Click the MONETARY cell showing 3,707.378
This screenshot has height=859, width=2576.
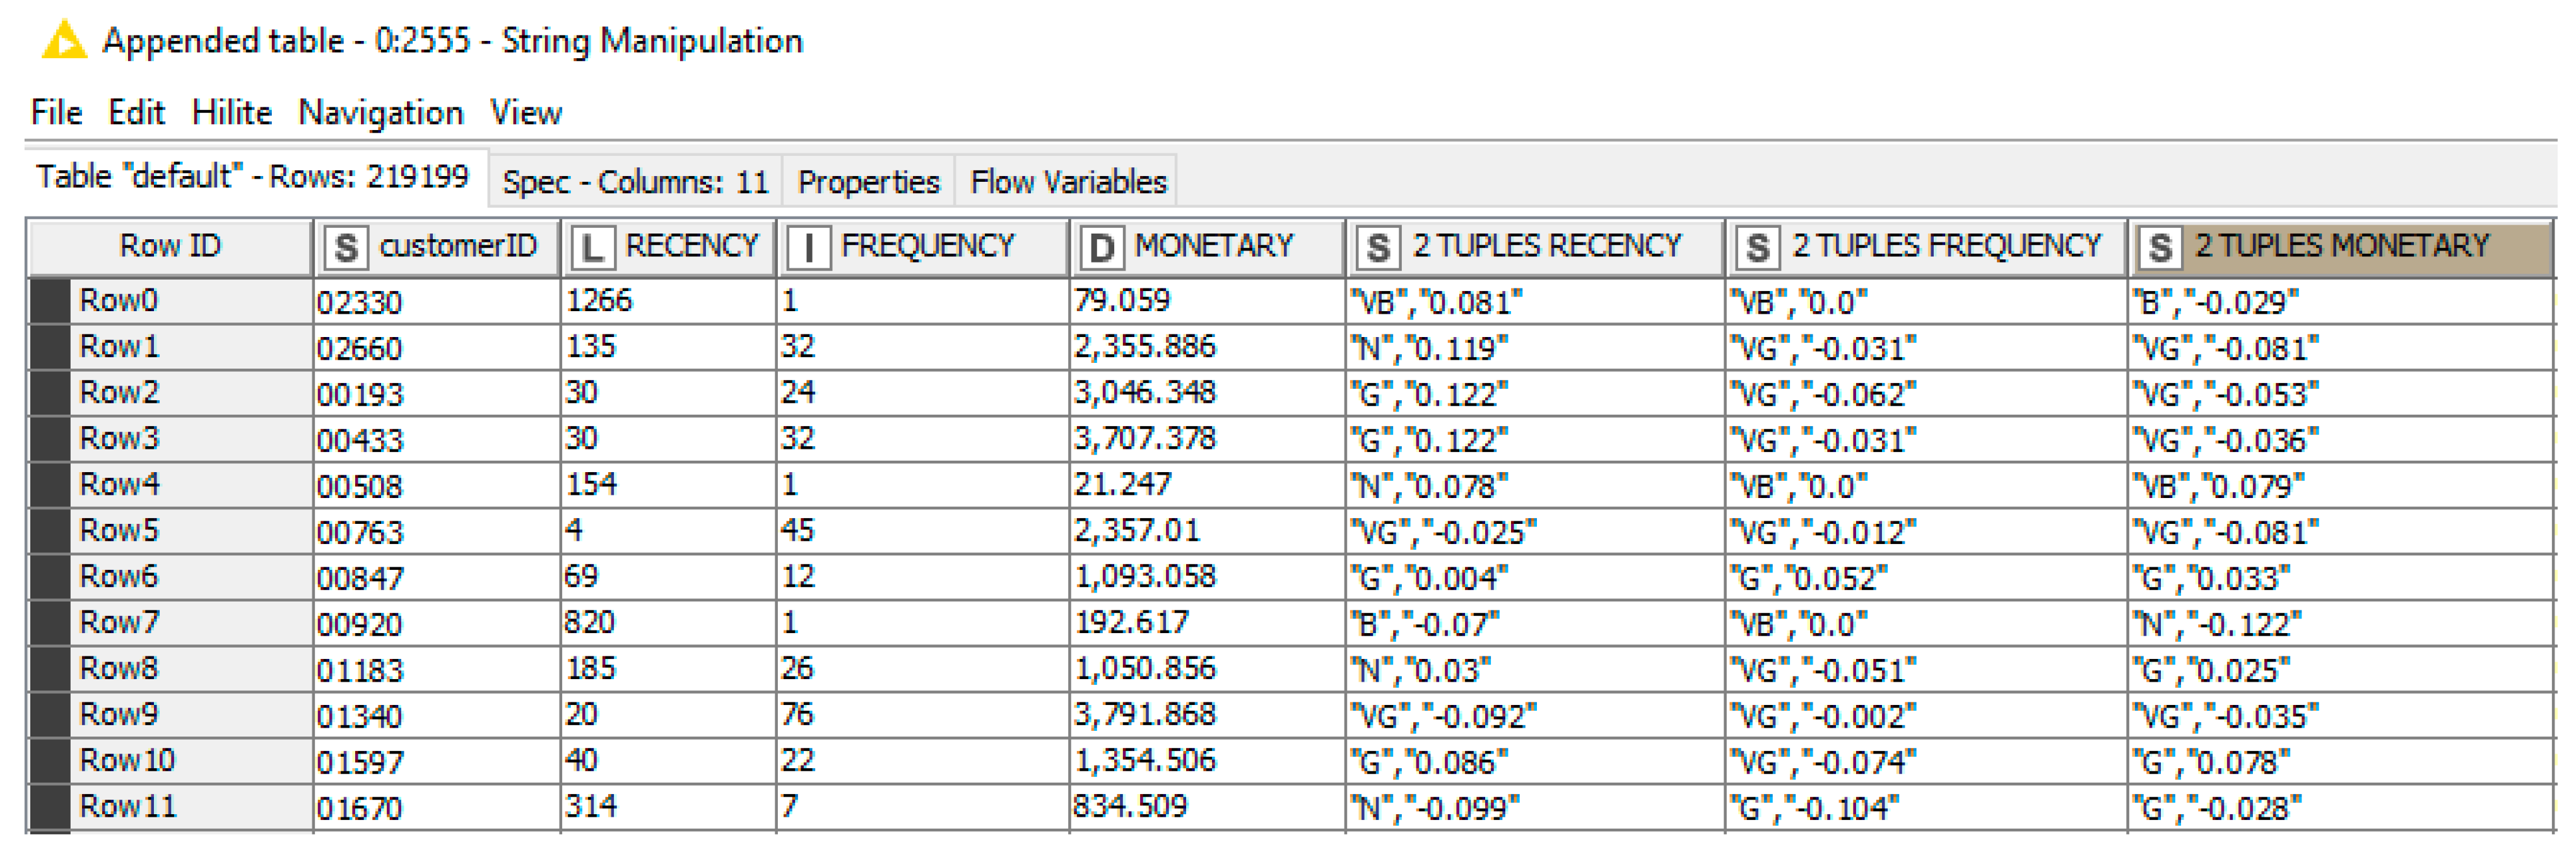click(x=1145, y=438)
